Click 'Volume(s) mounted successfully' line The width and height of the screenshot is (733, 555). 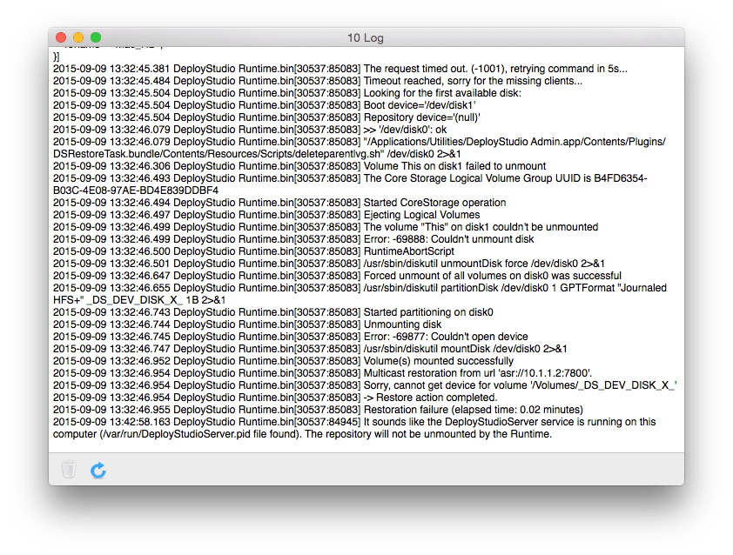pos(283,360)
